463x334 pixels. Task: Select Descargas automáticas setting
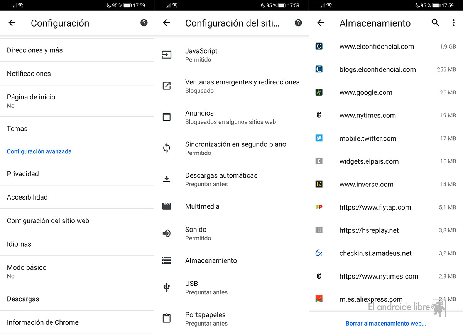(221, 179)
